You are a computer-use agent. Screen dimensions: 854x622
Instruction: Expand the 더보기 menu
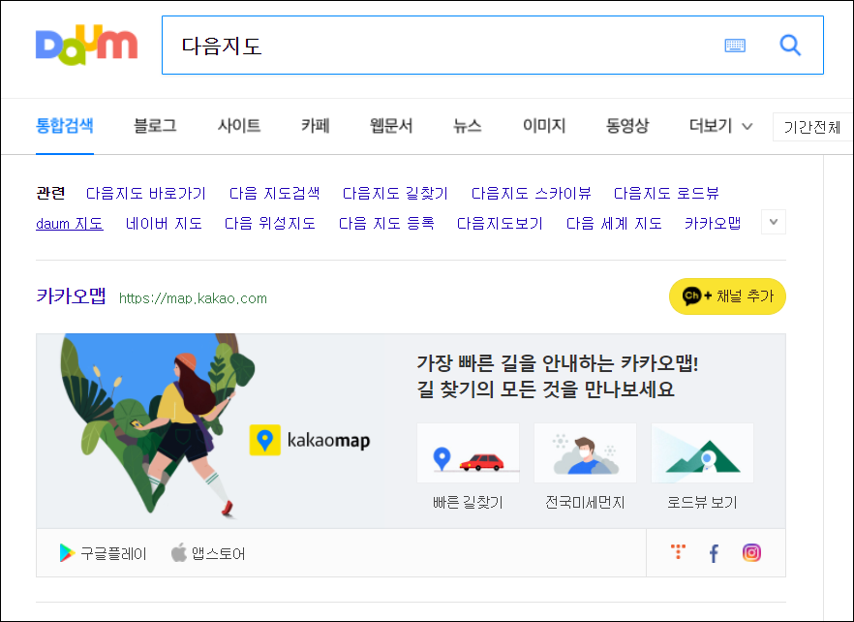[720, 126]
